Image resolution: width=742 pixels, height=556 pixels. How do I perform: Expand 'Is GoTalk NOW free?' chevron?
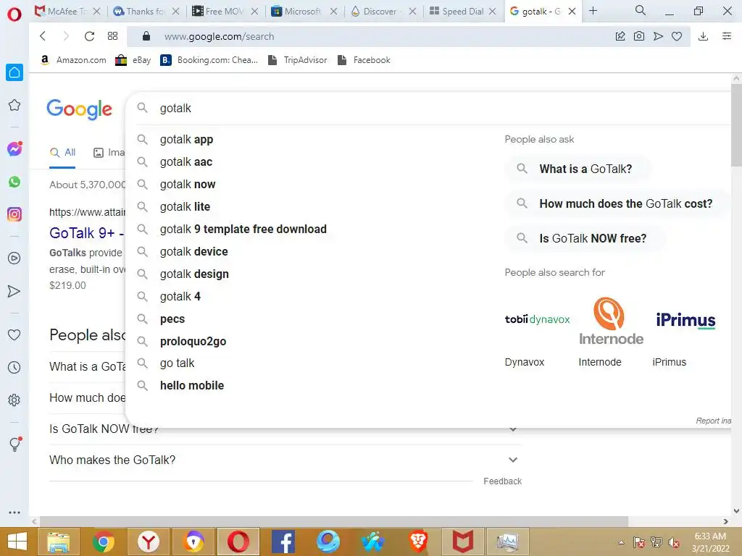[513, 430]
